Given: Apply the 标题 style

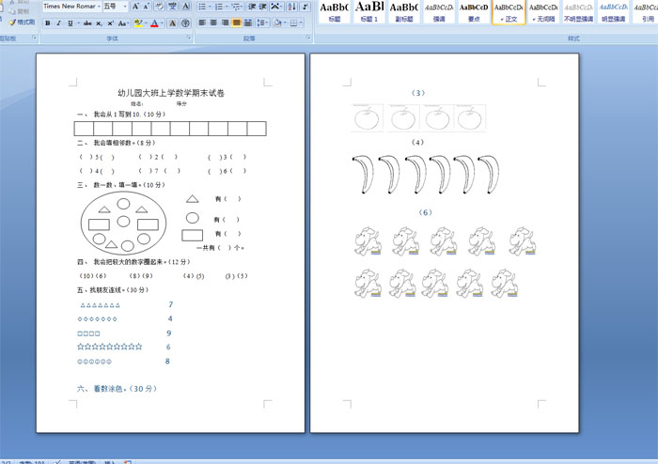Looking at the screenshot, I should click(x=335, y=11).
